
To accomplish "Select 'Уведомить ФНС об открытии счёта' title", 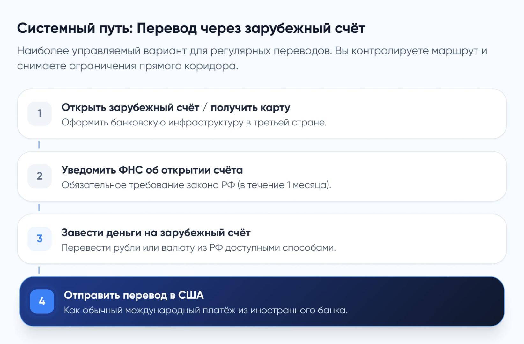I will point(152,170).
